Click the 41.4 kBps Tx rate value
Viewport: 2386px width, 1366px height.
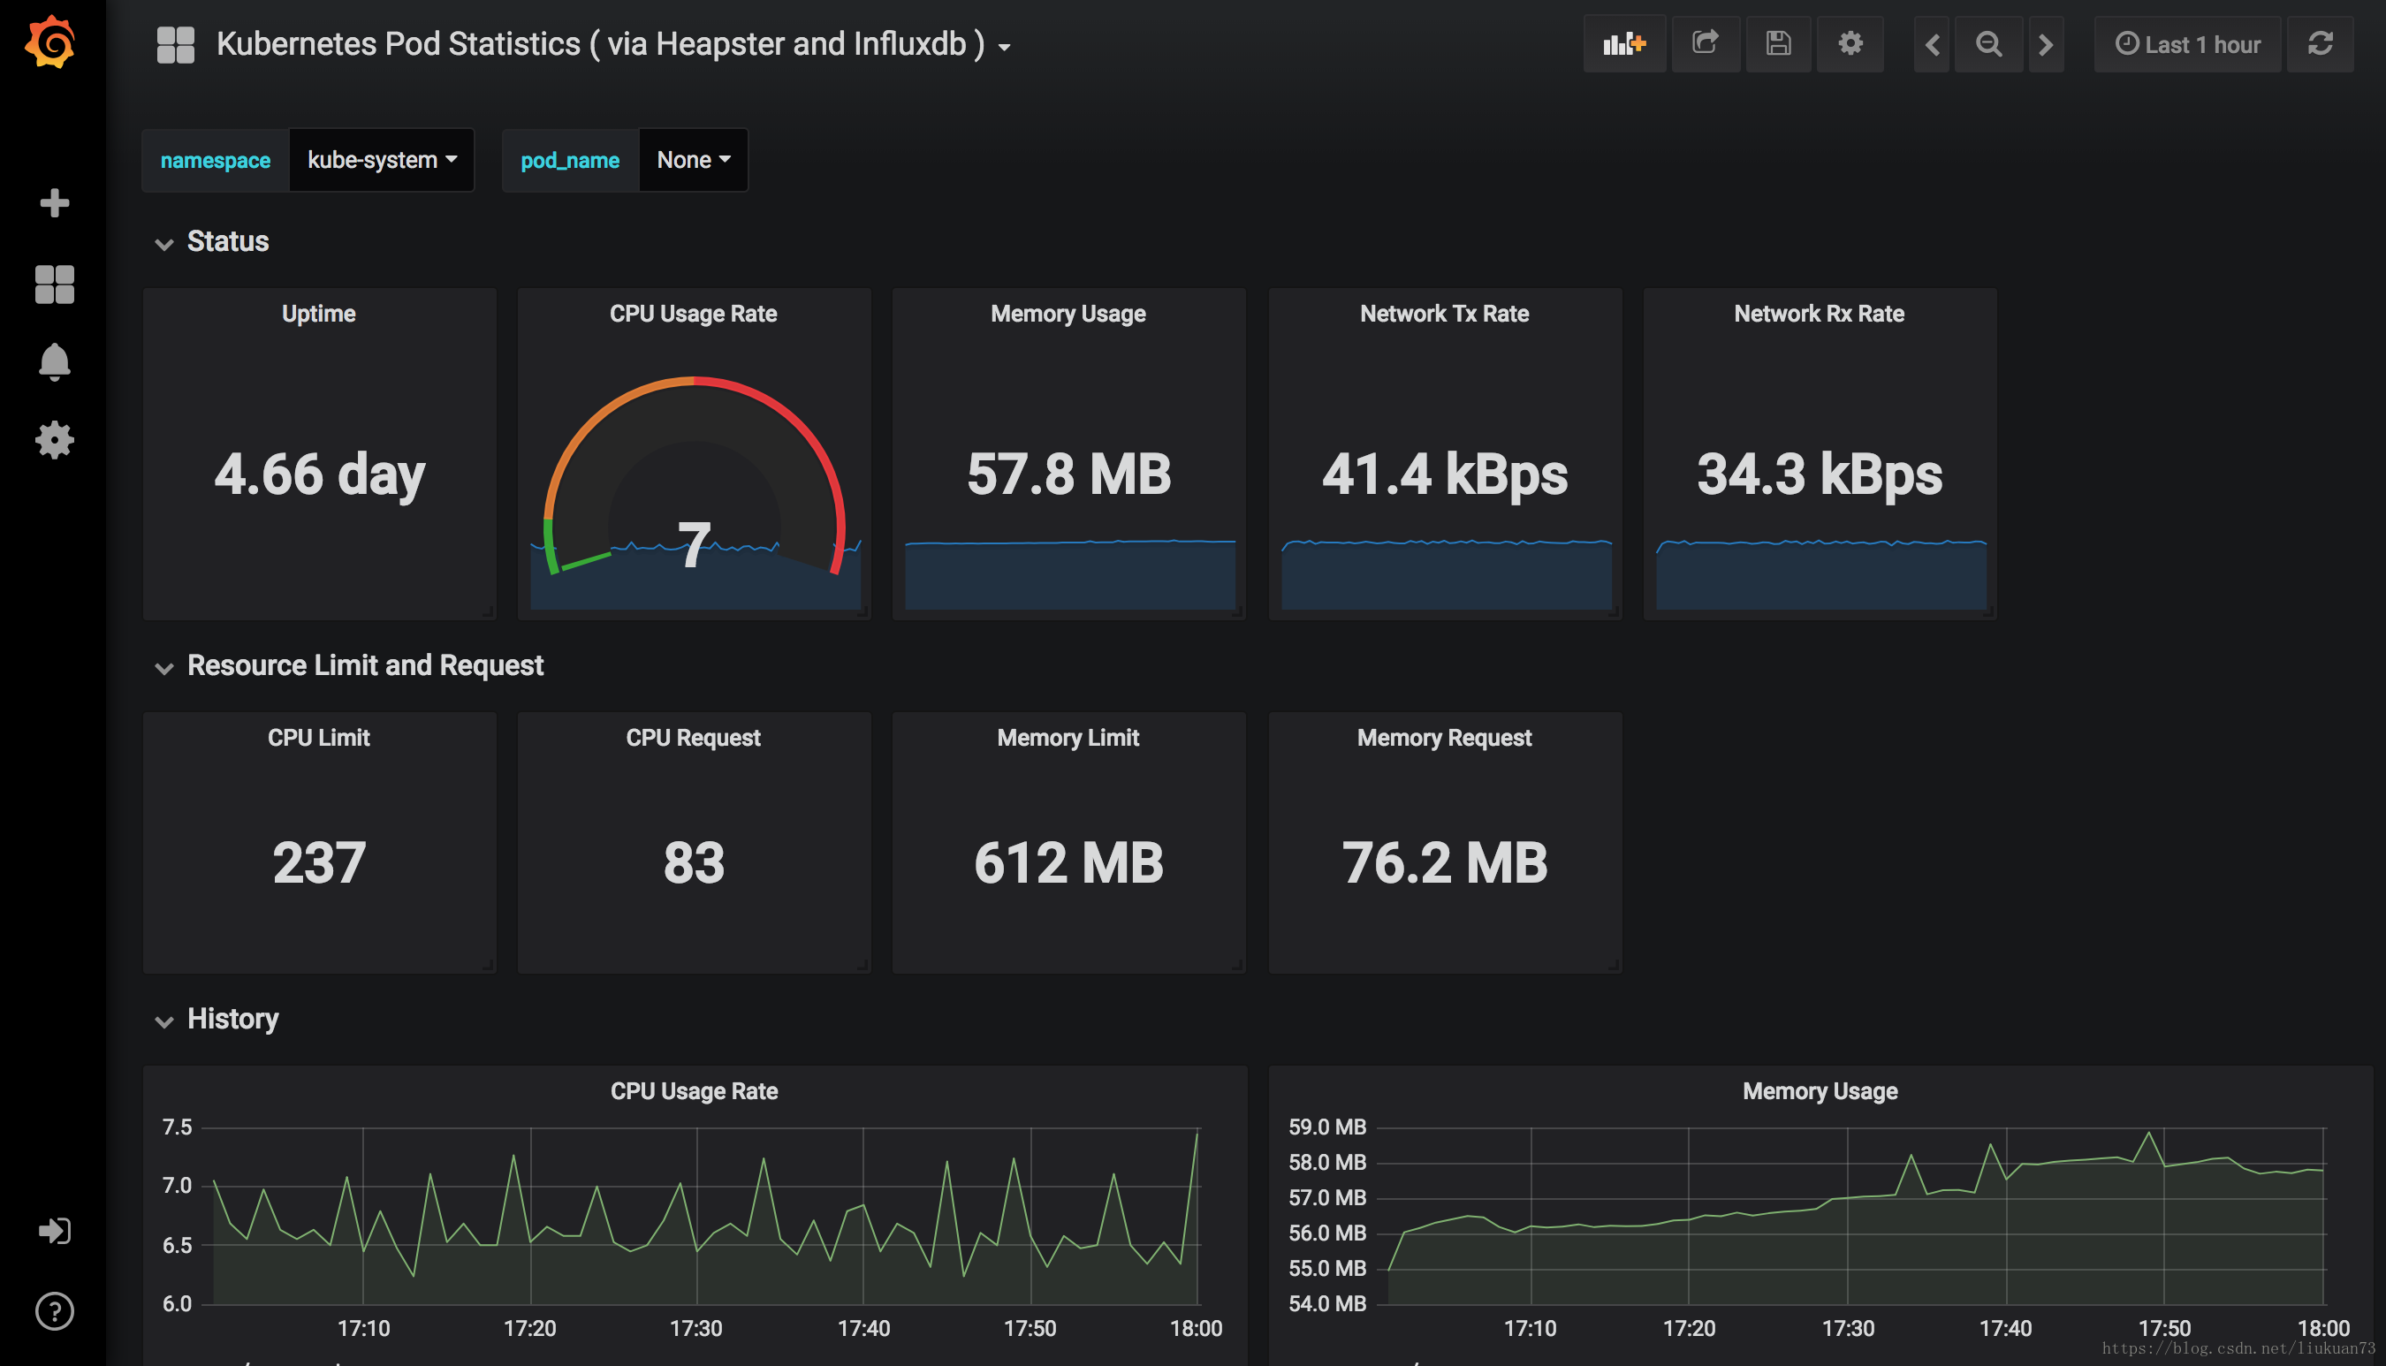coord(1445,474)
